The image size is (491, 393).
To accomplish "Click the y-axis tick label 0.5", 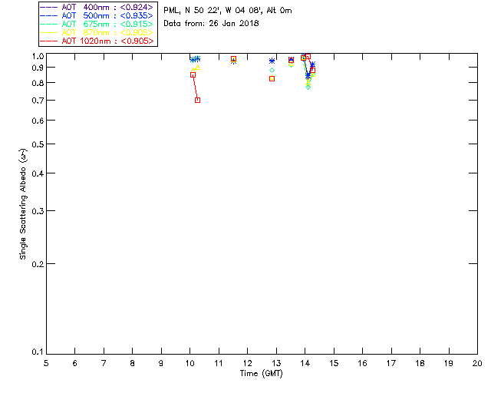I will click(x=38, y=144).
